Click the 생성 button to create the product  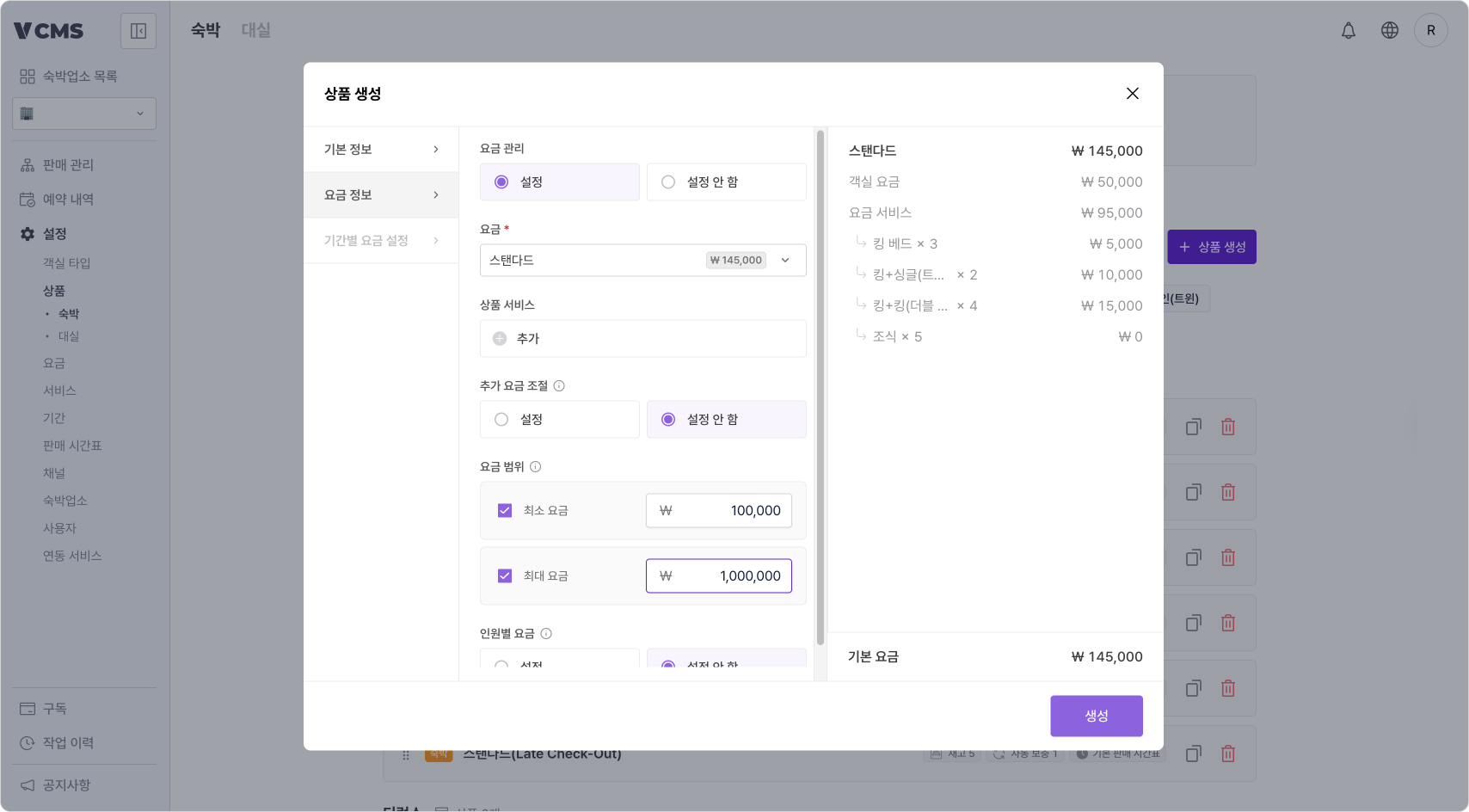pyautogui.click(x=1096, y=715)
